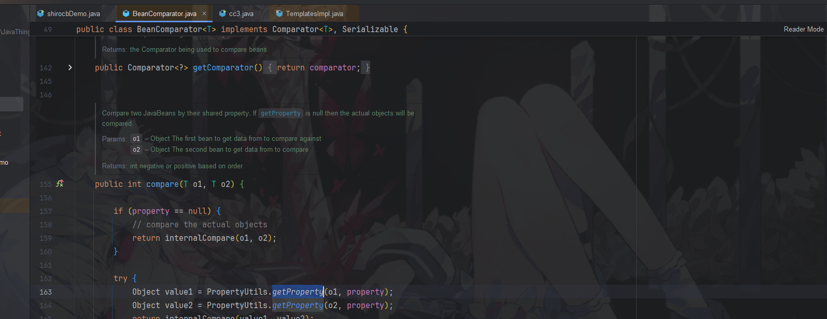Click the try keyword on line 162
Screen dimensions: 827x319
click(120, 278)
